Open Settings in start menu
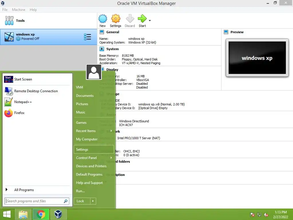 pos(94,150)
